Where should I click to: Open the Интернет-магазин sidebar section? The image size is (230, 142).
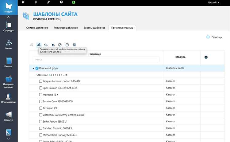tap(9, 82)
